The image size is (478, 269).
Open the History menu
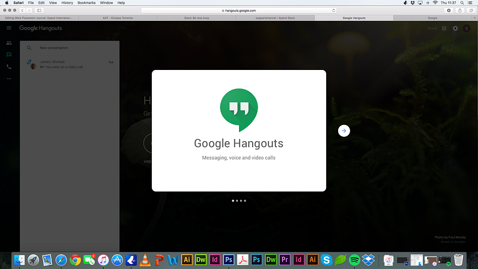coord(67,3)
